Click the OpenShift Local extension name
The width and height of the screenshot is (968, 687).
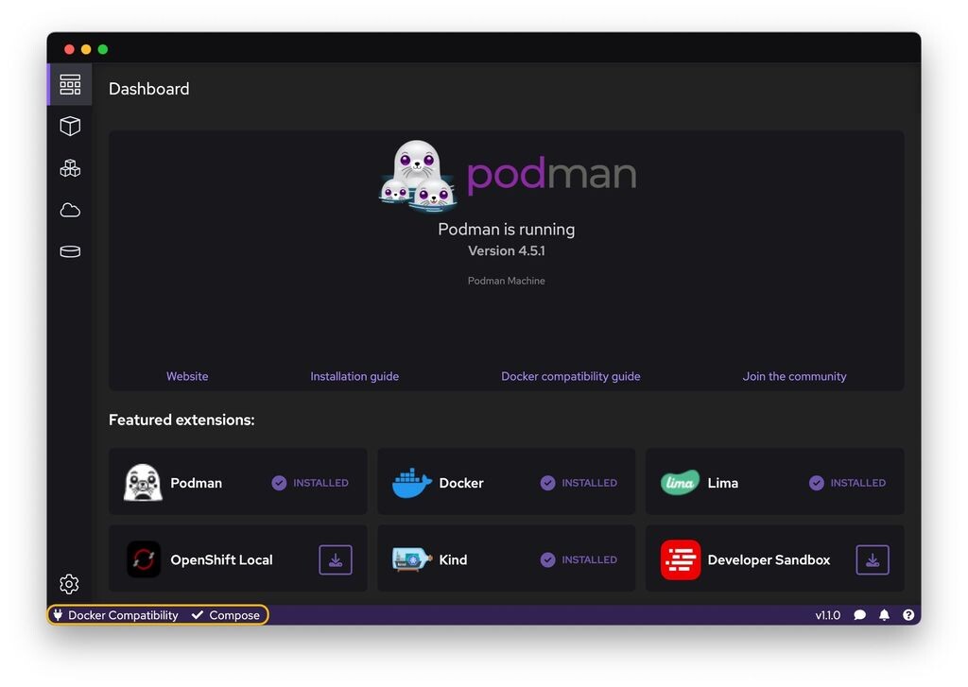click(221, 559)
